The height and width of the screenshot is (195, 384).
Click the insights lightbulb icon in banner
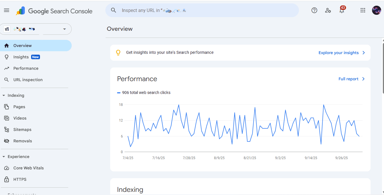[118, 53]
